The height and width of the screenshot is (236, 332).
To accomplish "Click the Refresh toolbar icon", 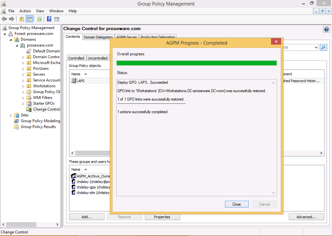I will [x=39, y=19].
